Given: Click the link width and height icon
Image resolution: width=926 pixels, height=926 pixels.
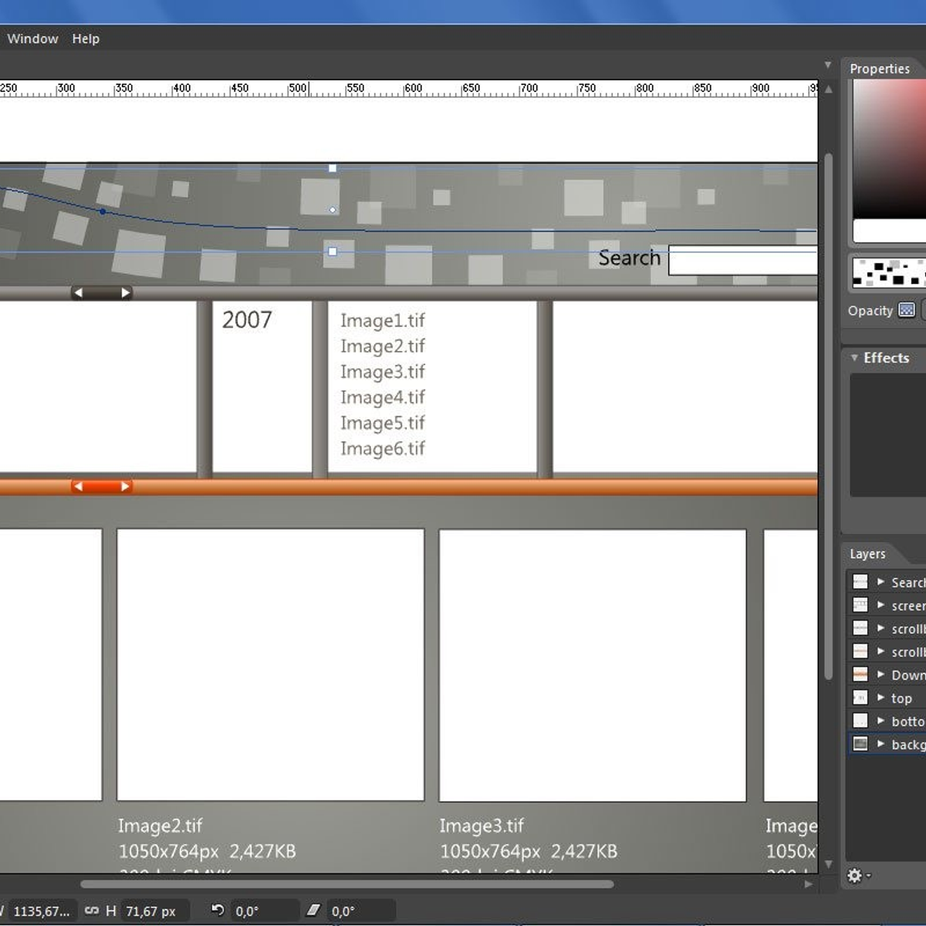Looking at the screenshot, I should tap(92, 911).
